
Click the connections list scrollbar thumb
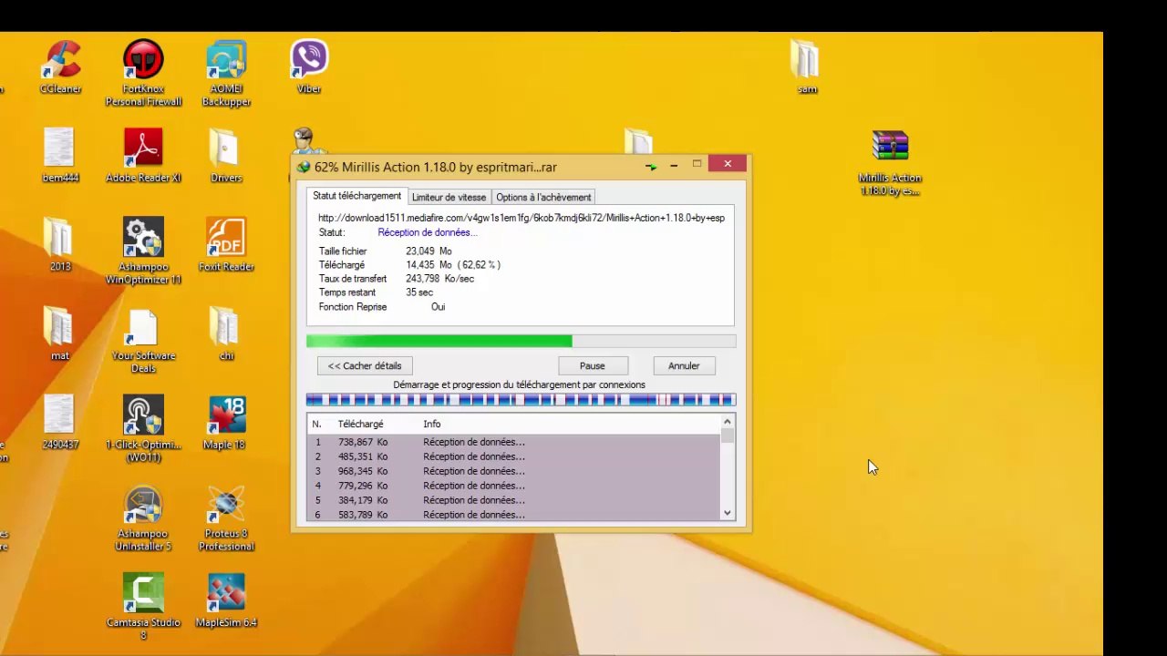pos(728,436)
